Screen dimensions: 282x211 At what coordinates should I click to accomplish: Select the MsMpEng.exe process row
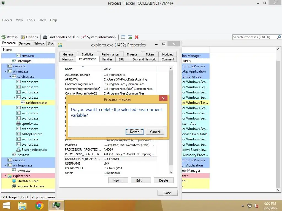click(x=28, y=134)
